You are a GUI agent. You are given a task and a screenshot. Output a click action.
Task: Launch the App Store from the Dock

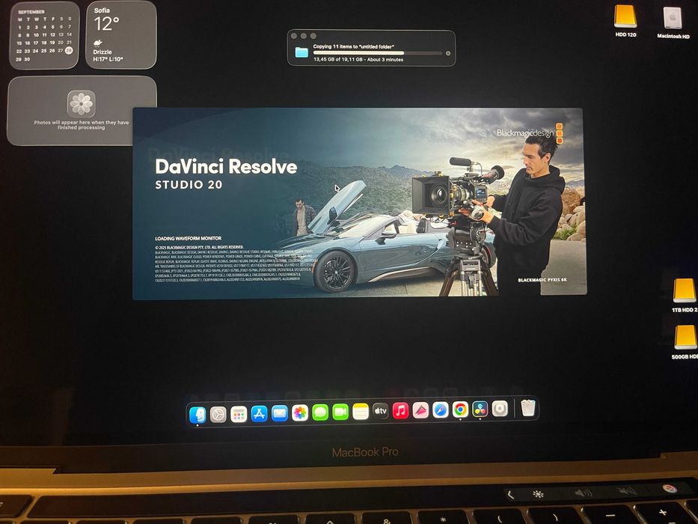pos(259,414)
